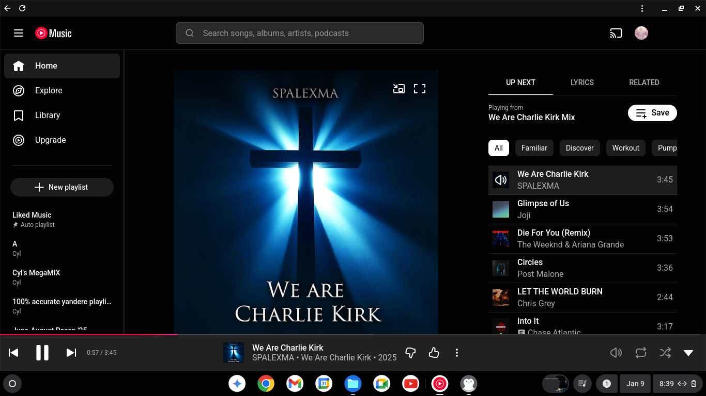
Task: Enter fullscreen player view
Action: tap(420, 89)
